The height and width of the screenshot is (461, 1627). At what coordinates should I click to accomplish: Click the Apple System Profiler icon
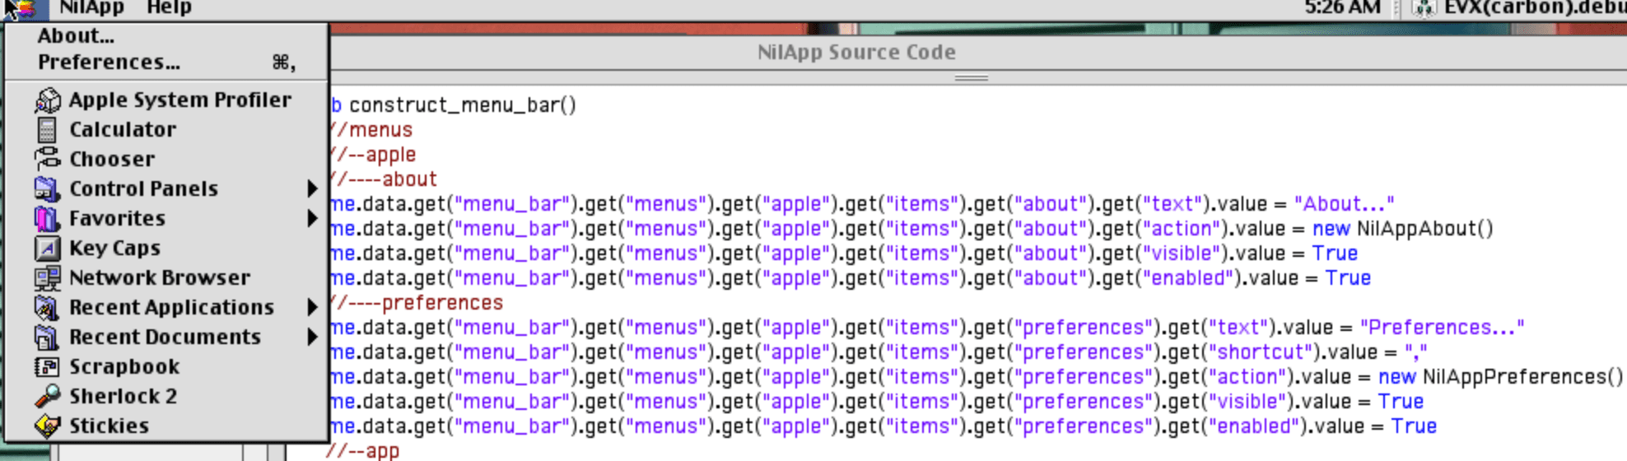click(48, 100)
